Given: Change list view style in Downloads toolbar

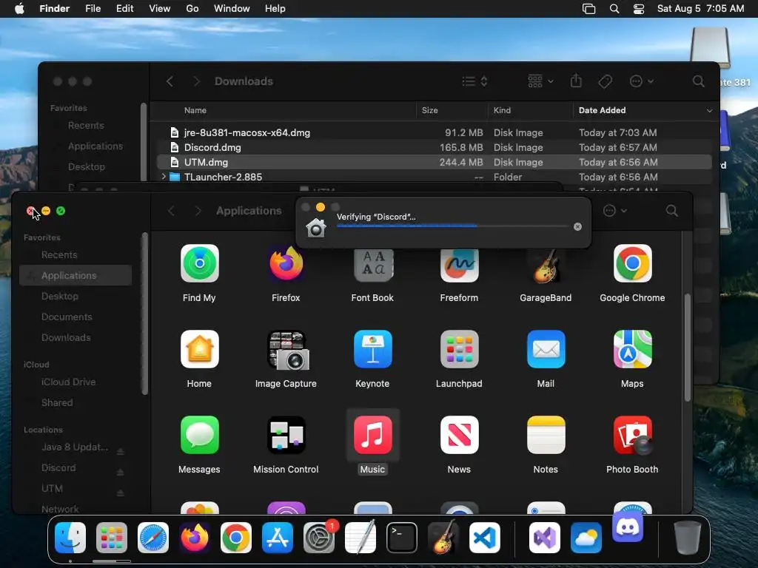Looking at the screenshot, I should pyautogui.click(x=474, y=81).
